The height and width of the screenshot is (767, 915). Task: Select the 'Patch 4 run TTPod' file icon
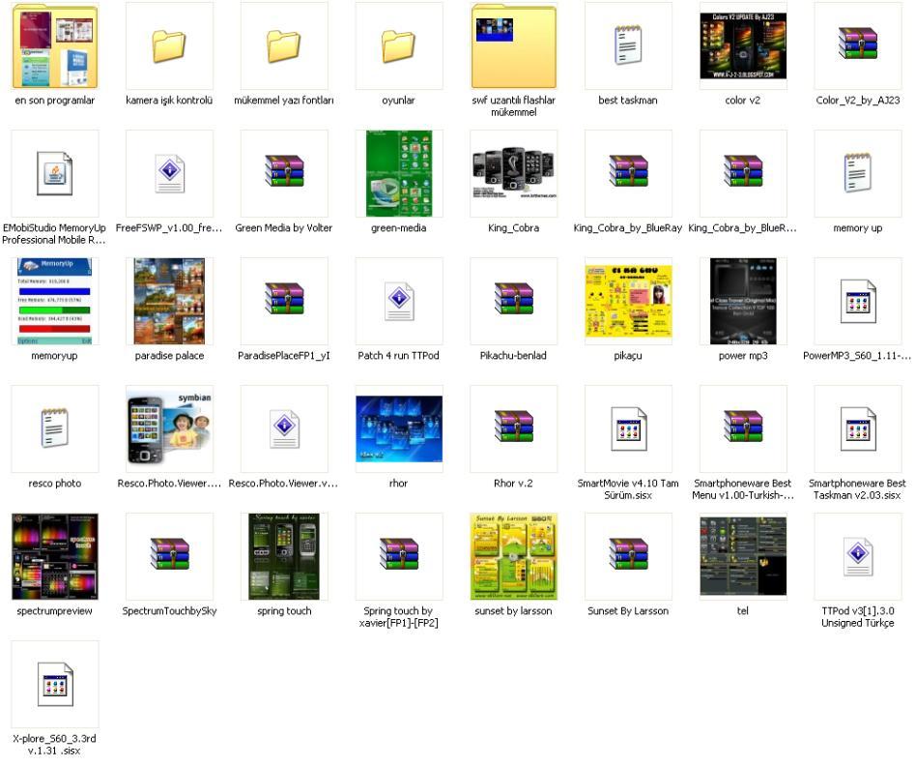click(x=399, y=302)
